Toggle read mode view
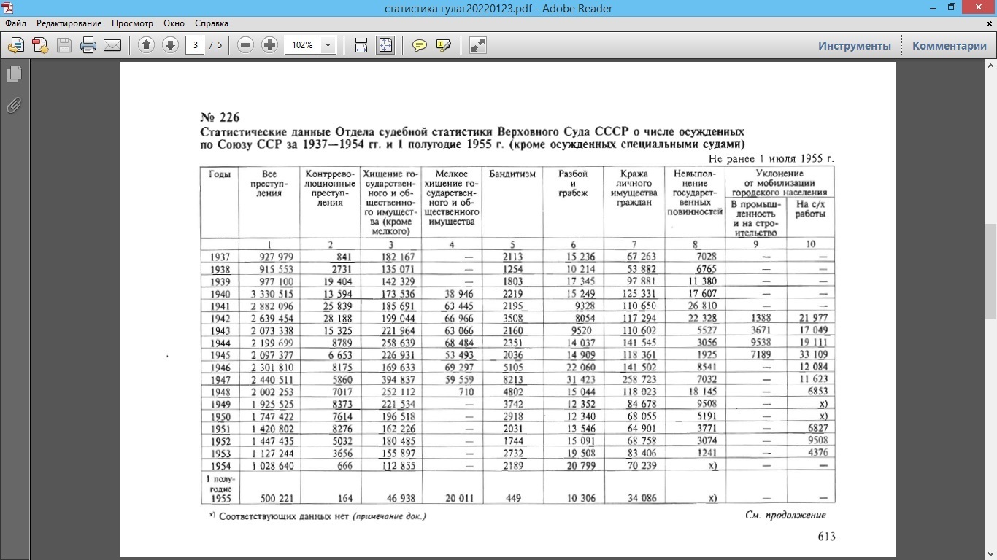 pyautogui.click(x=478, y=45)
